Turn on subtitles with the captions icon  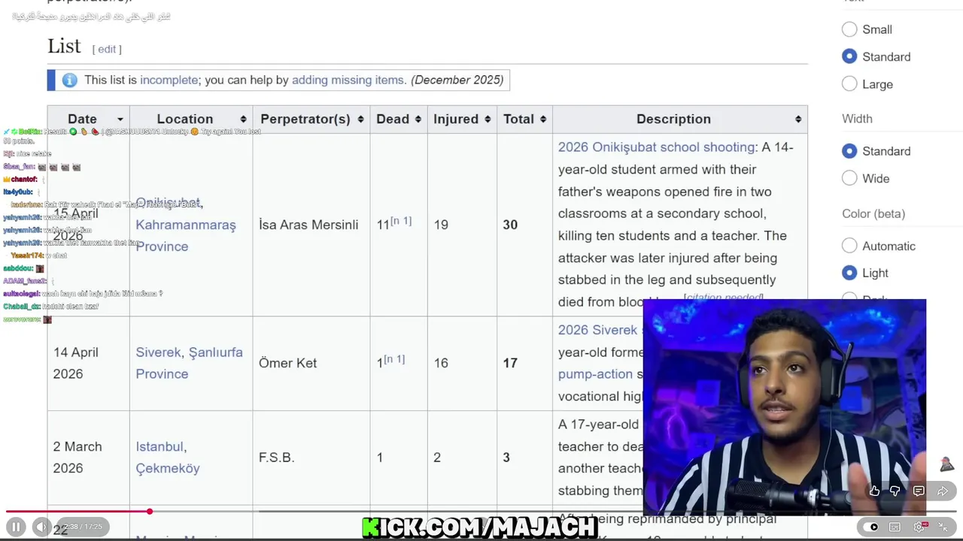(895, 527)
